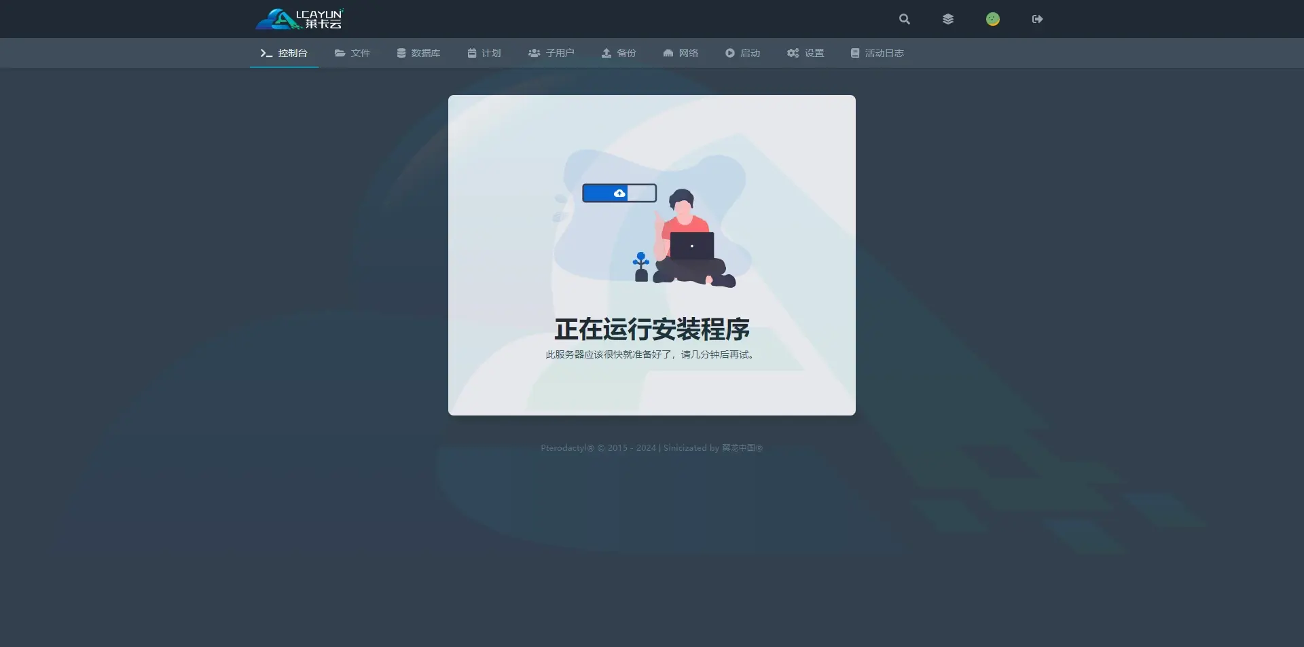This screenshot has width=1304, height=647.
Task: Open the 子用户 tab
Action: [551, 53]
